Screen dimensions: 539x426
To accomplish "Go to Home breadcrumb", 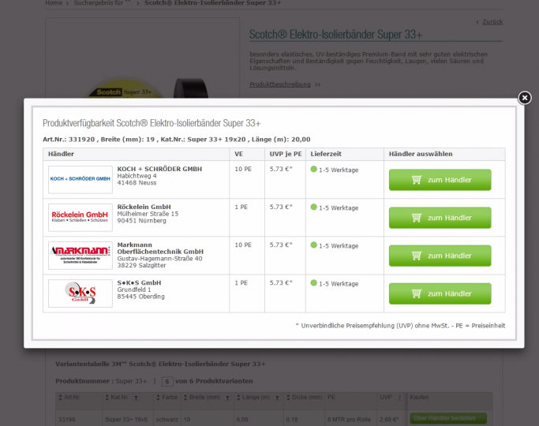I will point(54,2).
